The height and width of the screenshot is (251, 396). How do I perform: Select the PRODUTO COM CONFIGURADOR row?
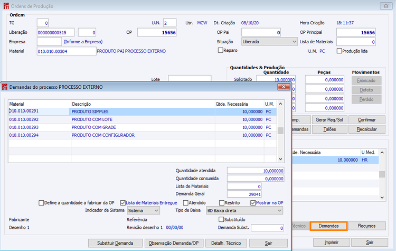[143, 135]
